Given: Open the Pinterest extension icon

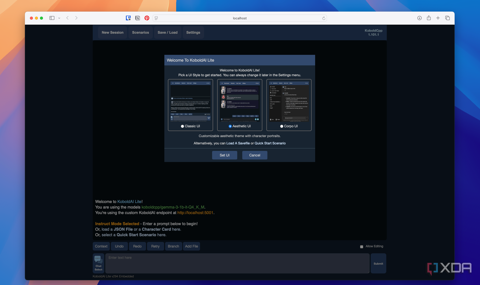Looking at the screenshot, I should 147,18.
